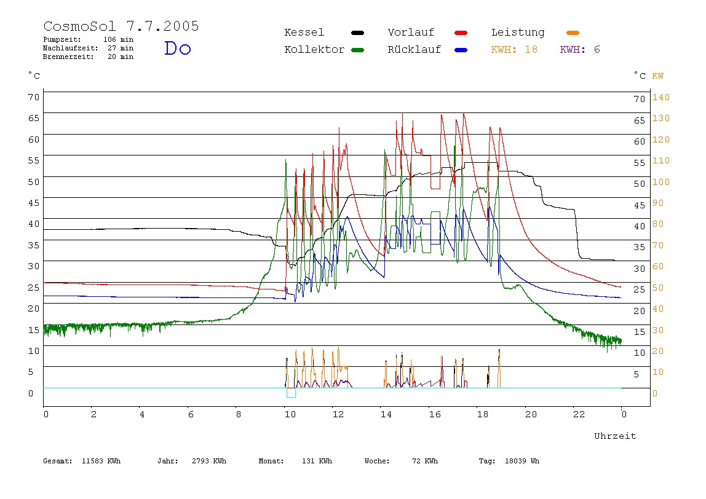This screenshot has height=499, width=706.
Task: Click the "Monat:" footer label
Action: coord(271,461)
